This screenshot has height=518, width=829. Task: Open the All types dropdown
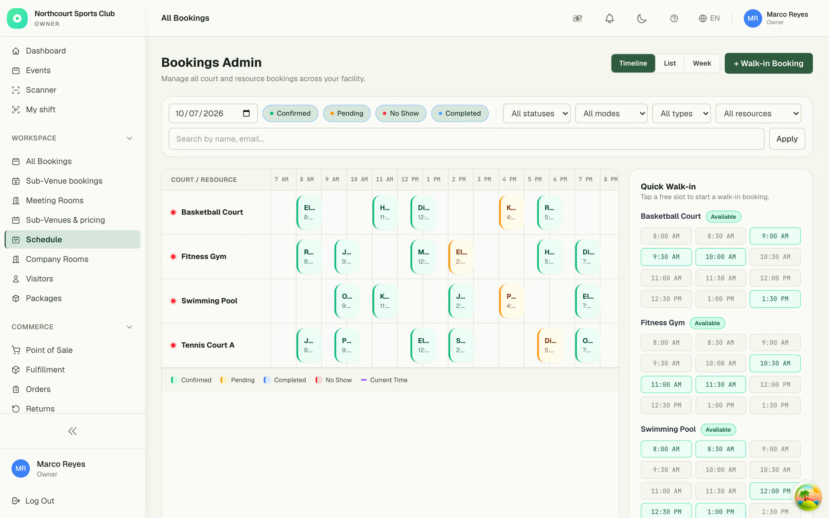681,113
